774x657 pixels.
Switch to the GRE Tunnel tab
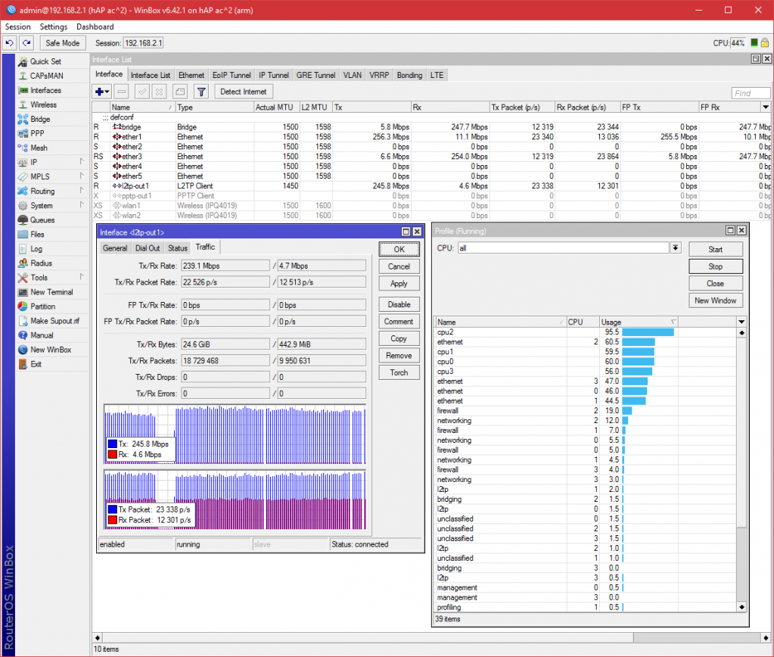(x=316, y=75)
